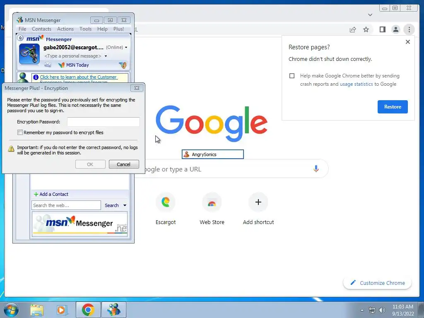Open the Customer Experience Improvement Program link
The height and width of the screenshot is (318, 424).
click(78, 79)
